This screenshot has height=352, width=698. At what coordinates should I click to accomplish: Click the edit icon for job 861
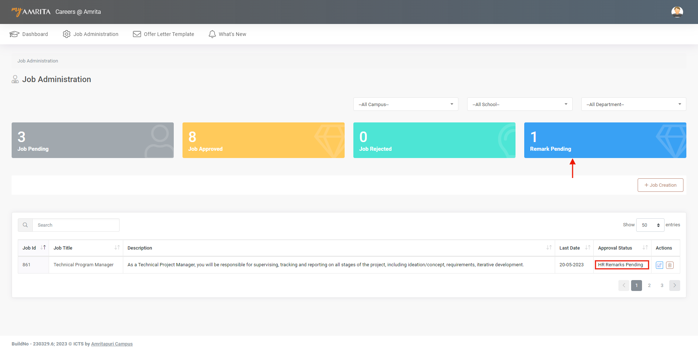(659, 265)
